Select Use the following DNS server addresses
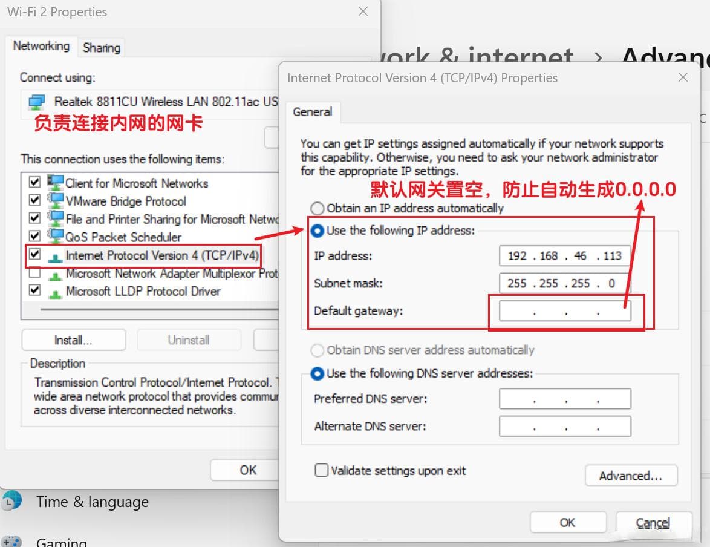The height and width of the screenshot is (547, 710). tap(317, 373)
